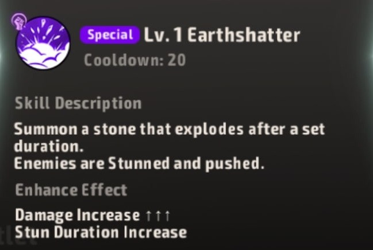Select the Enhance Effect heading

71,190
